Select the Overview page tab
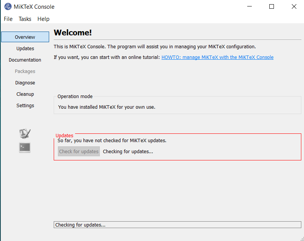This screenshot has width=304, height=241. click(x=25, y=37)
